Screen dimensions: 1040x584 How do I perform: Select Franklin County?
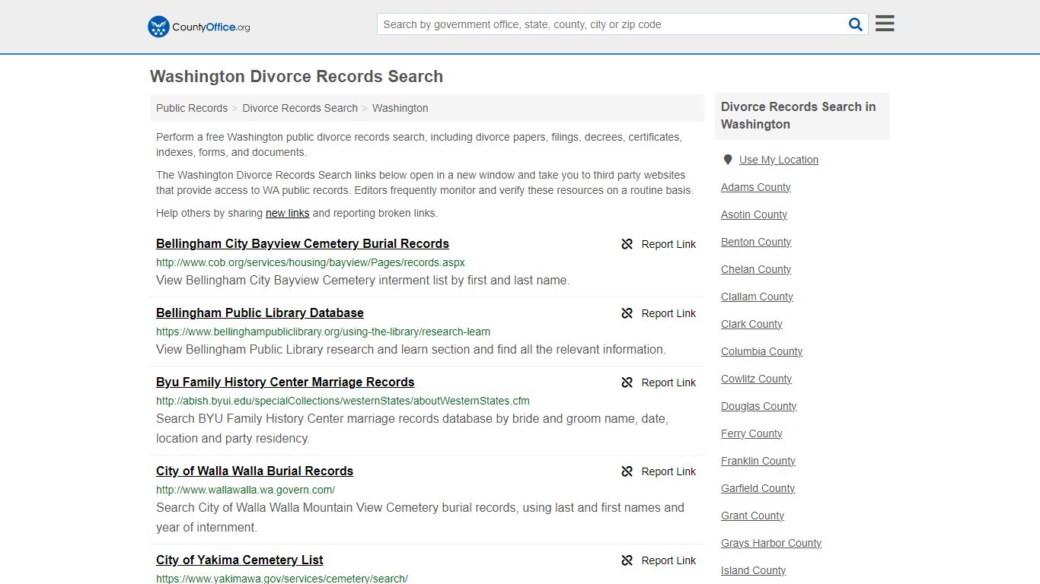click(758, 461)
